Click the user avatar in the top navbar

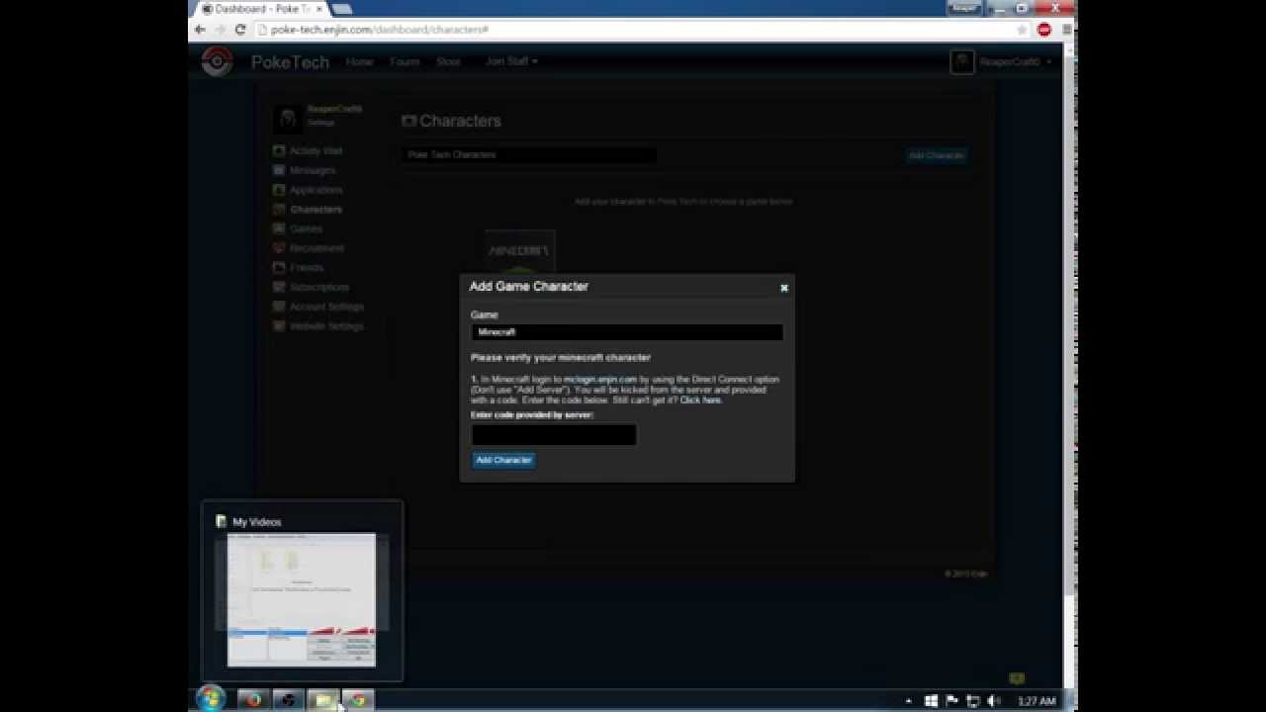point(961,61)
